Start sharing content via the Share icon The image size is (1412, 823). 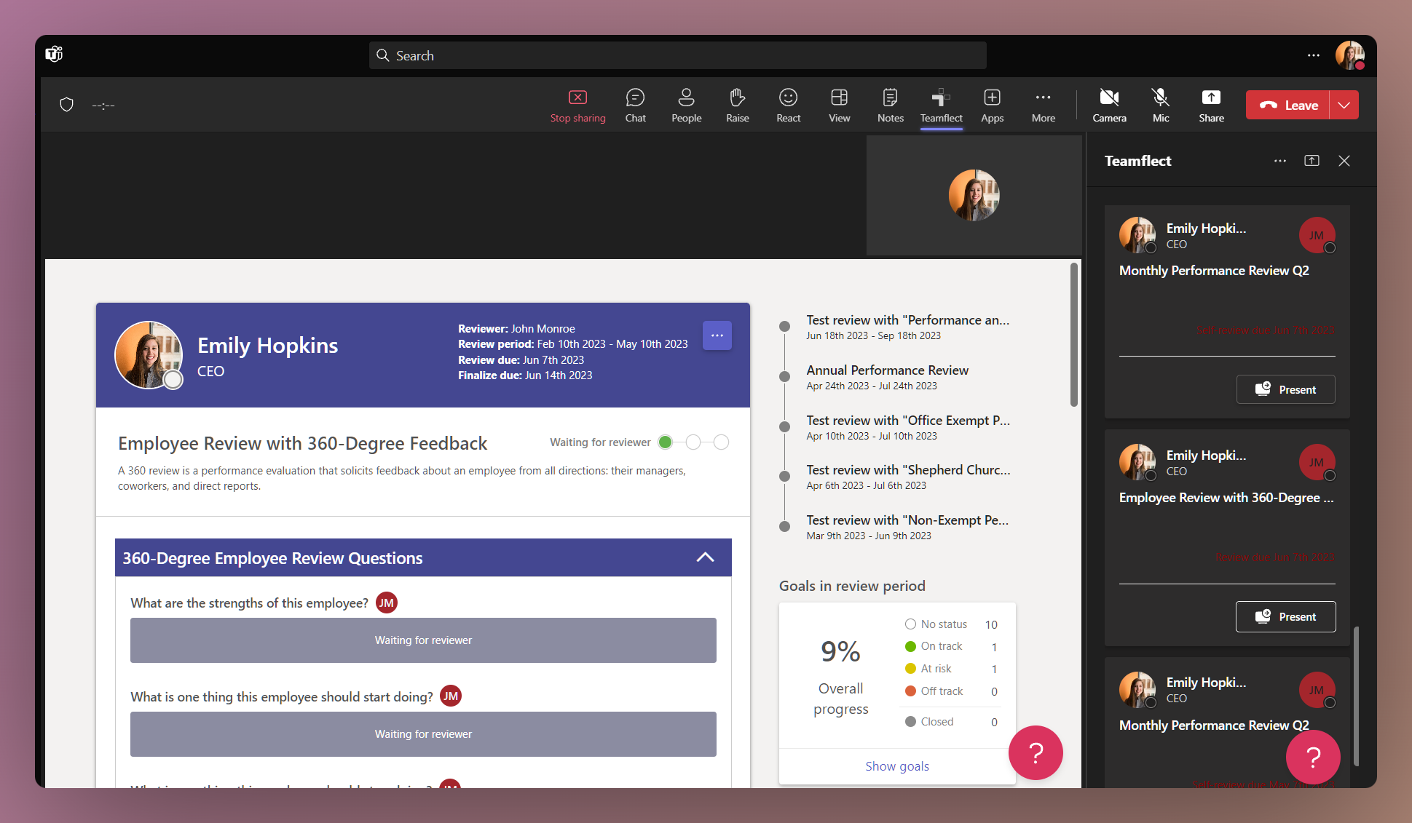(x=1211, y=104)
